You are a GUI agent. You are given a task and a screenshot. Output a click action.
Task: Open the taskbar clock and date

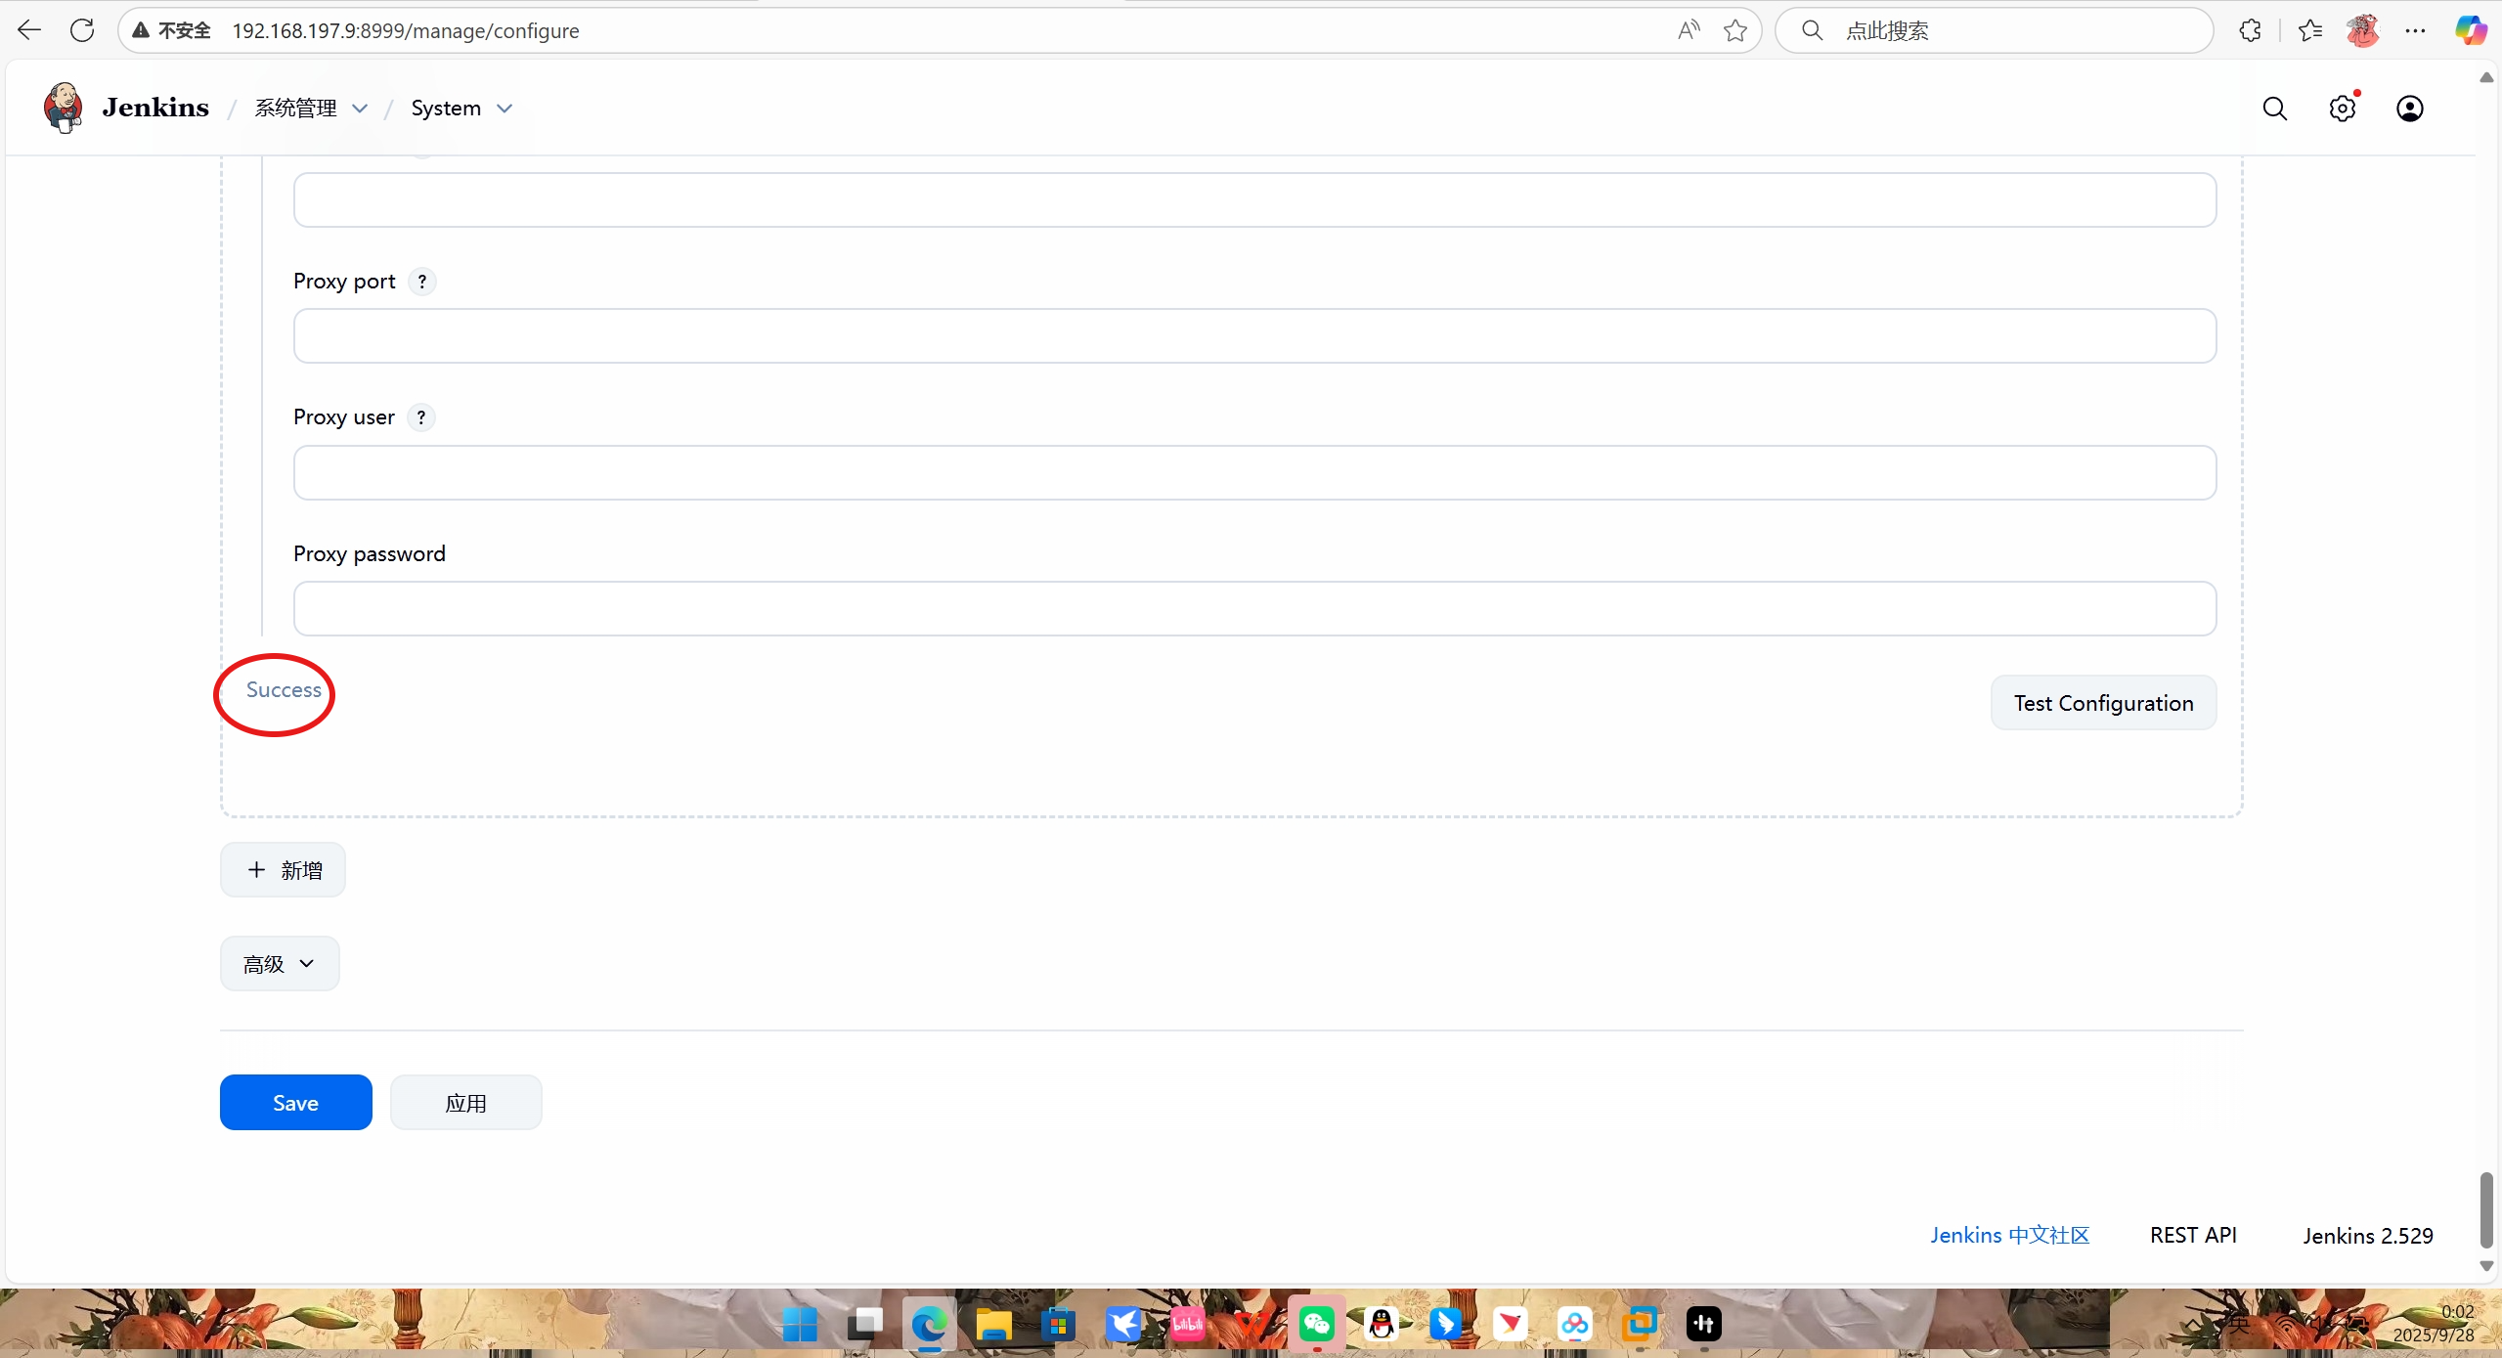(x=2435, y=1324)
